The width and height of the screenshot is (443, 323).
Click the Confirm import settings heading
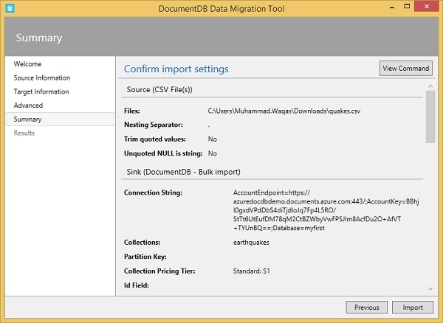pos(176,69)
